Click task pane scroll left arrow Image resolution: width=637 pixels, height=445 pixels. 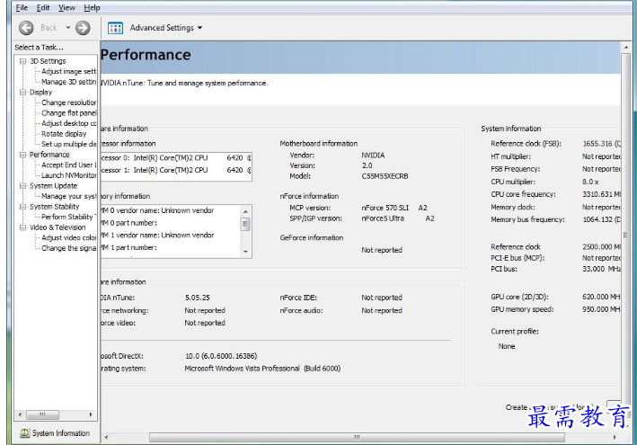pos(20,415)
